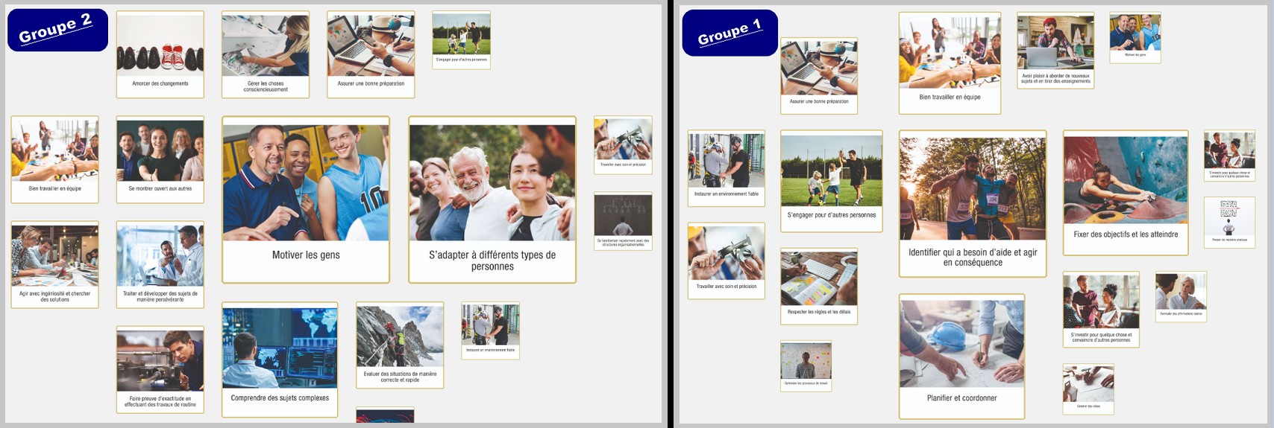Select the "Traiter et développer des sujets" card
1274x428 pixels.
160,264
